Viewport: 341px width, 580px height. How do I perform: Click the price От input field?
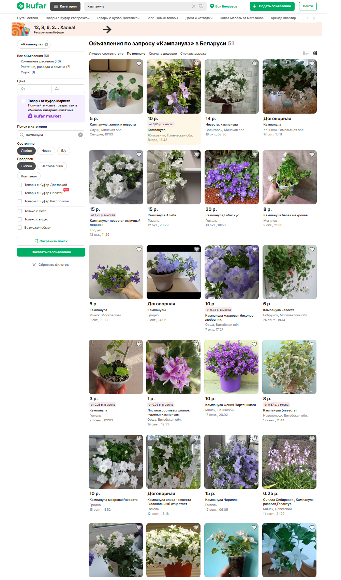coord(34,89)
